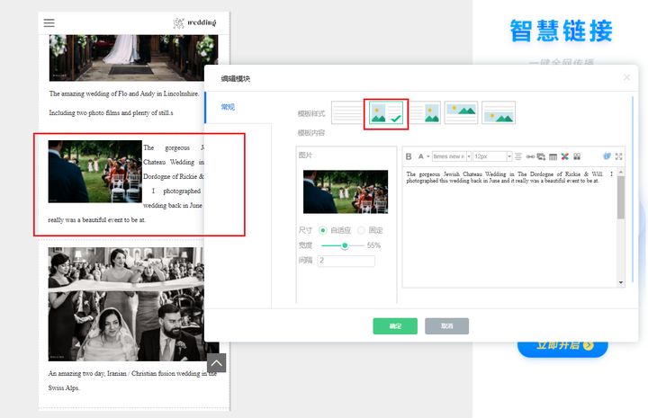Click the insert image icon in toolbar
The image size is (648, 418).
541,156
